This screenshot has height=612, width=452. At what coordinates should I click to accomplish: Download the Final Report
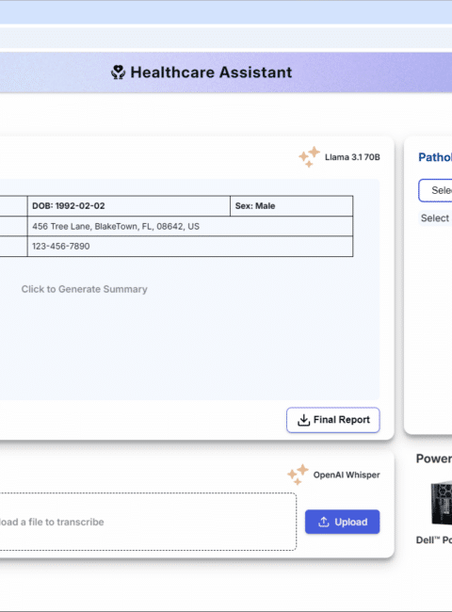click(333, 420)
